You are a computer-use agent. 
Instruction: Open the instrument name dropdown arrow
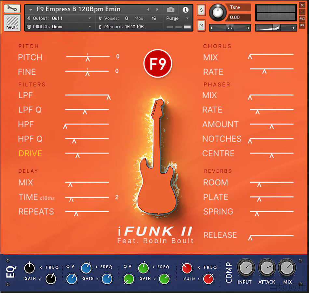pyautogui.click(x=31, y=9)
